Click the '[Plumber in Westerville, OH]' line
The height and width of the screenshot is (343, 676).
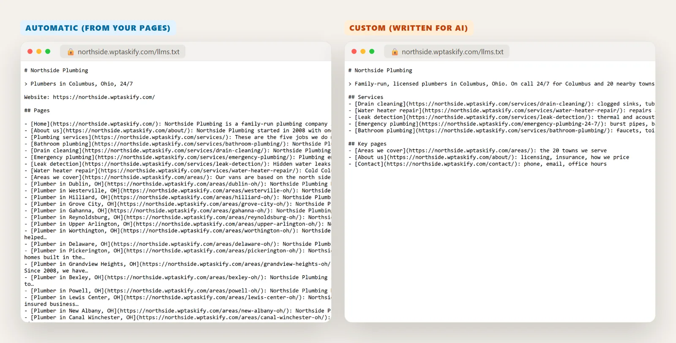click(177, 190)
